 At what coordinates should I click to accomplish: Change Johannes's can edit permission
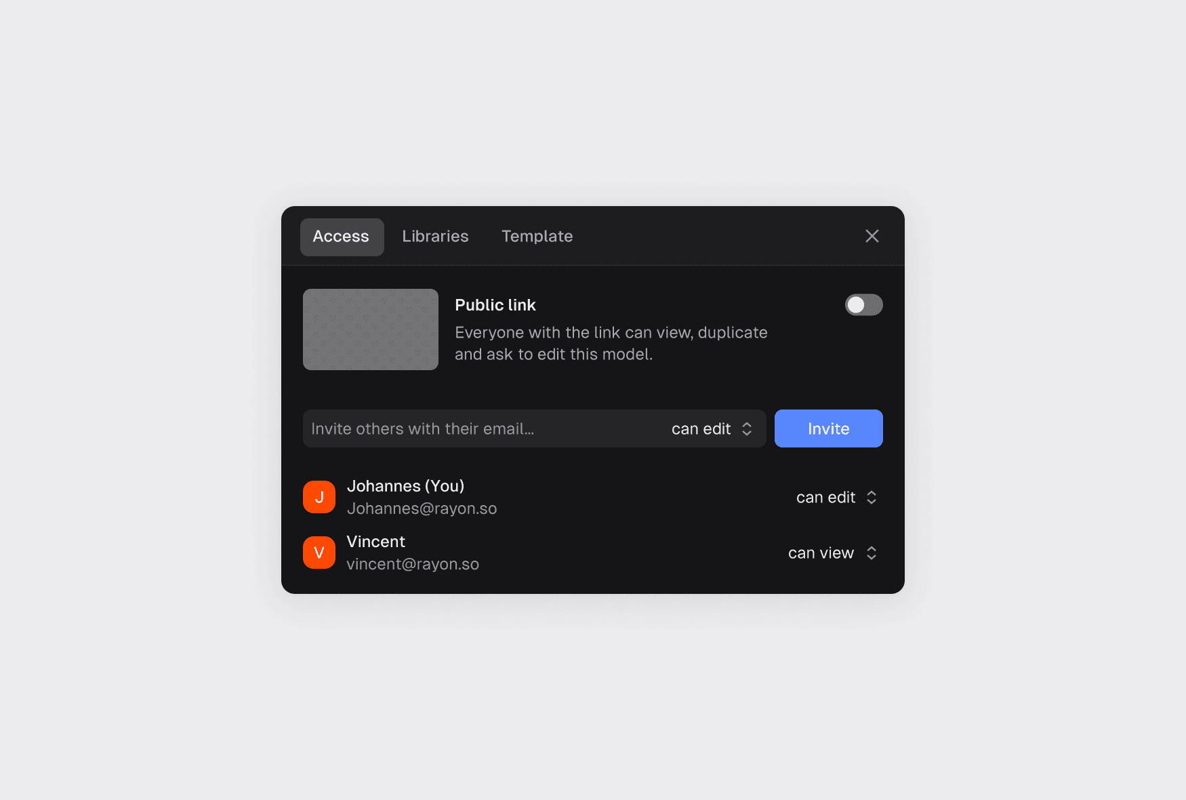(836, 497)
